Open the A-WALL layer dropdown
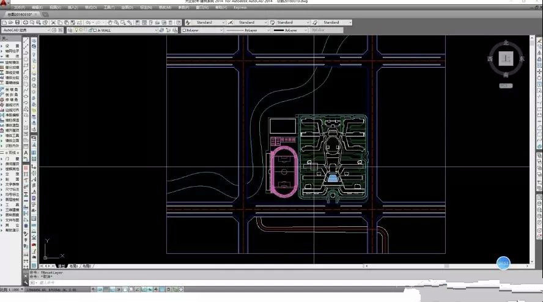The width and height of the screenshot is (543, 302). click(156, 30)
